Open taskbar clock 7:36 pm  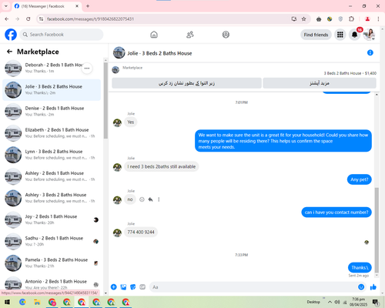(358, 302)
